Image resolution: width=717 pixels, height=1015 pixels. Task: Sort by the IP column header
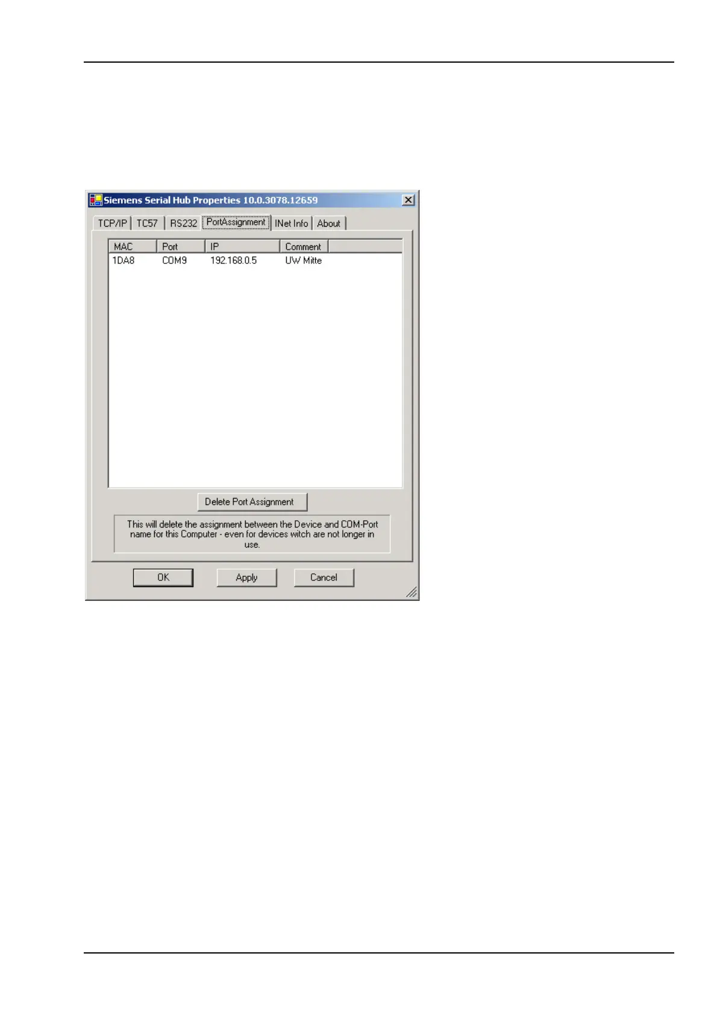pyautogui.click(x=242, y=247)
